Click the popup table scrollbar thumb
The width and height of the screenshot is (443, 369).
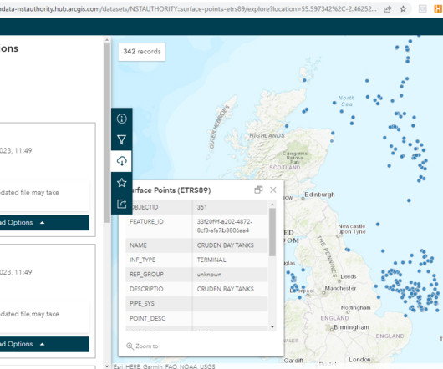pos(272,232)
